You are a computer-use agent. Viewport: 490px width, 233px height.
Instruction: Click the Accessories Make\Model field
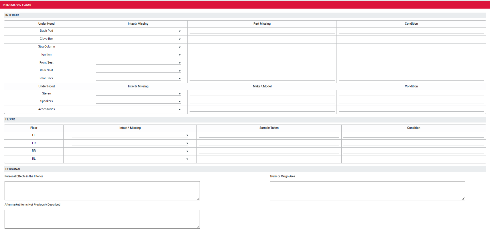(262, 109)
